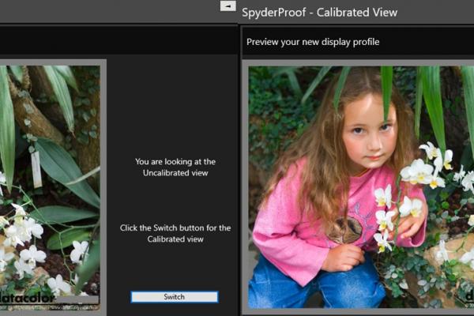This screenshot has height=316, width=474.
Task: Click the uncalibrated orchid preview image
Action: click(50, 188)
